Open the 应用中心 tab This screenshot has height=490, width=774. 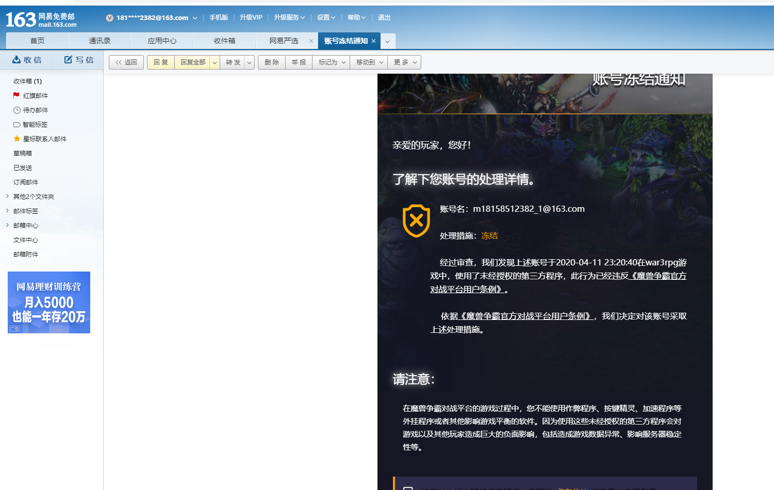pos(162,41)
